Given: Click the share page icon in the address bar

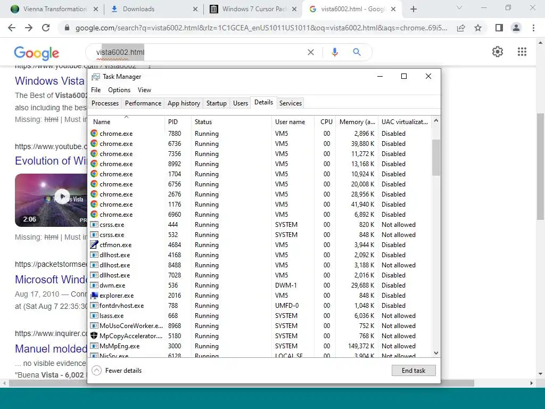Looking at the screenshot, I should (x=461, y=28).
